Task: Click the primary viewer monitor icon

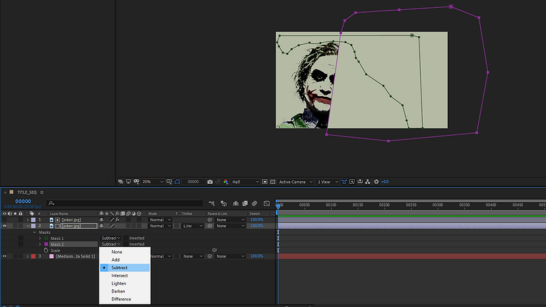Action: pos(129,182)
